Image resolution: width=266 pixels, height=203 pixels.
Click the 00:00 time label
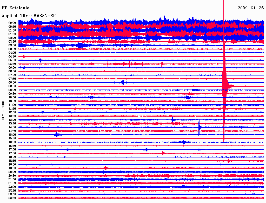coord(12,23)
